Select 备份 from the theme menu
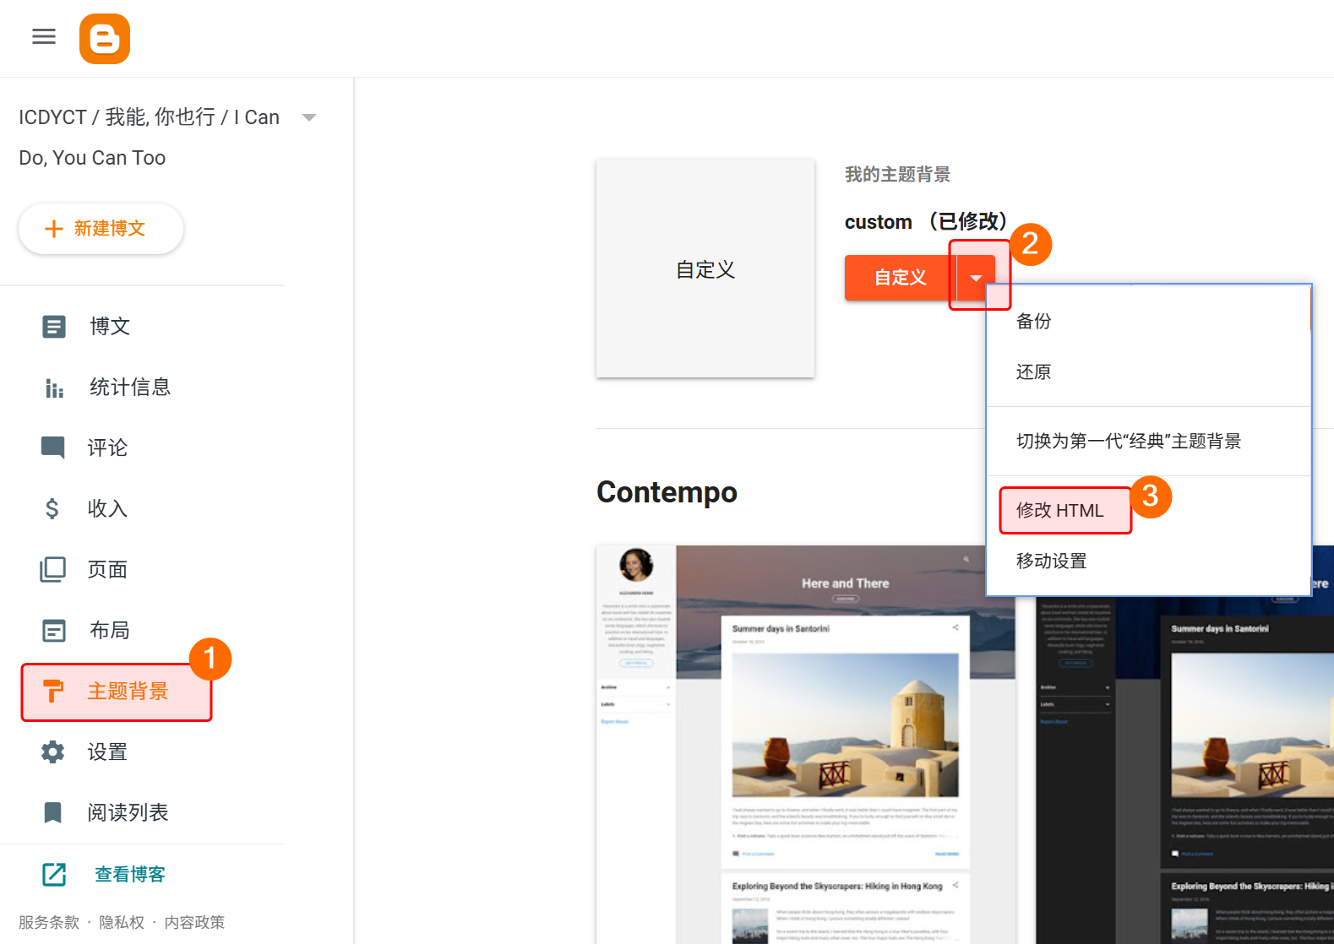This screenshot has height=944, width=1334. pyautogui.click(x=1033, y=321)
